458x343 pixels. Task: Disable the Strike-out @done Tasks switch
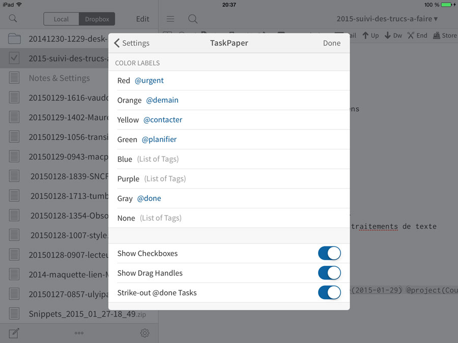click(x=329, y=293)
